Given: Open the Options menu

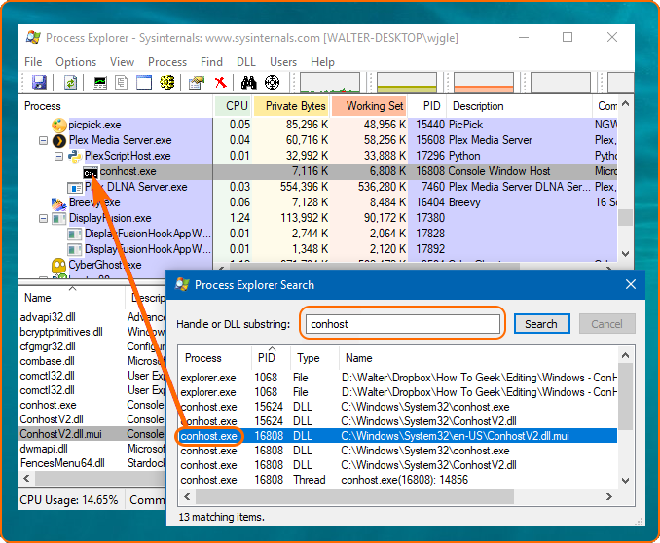Looking at the screenshot, I should tap(76, 62).
